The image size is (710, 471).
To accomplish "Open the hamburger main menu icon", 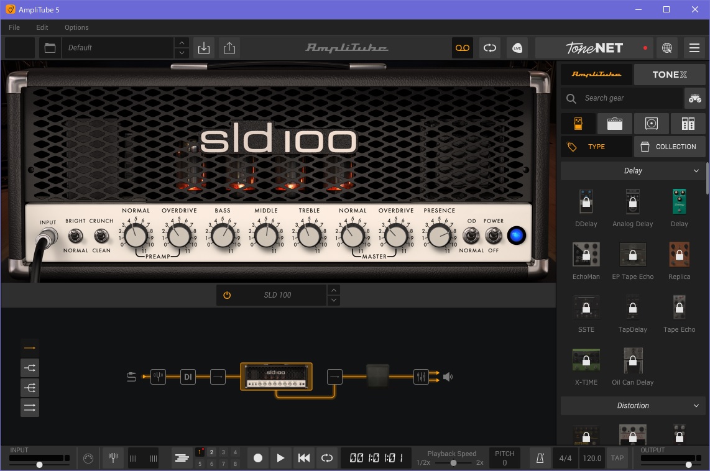I will pos(694,48).
